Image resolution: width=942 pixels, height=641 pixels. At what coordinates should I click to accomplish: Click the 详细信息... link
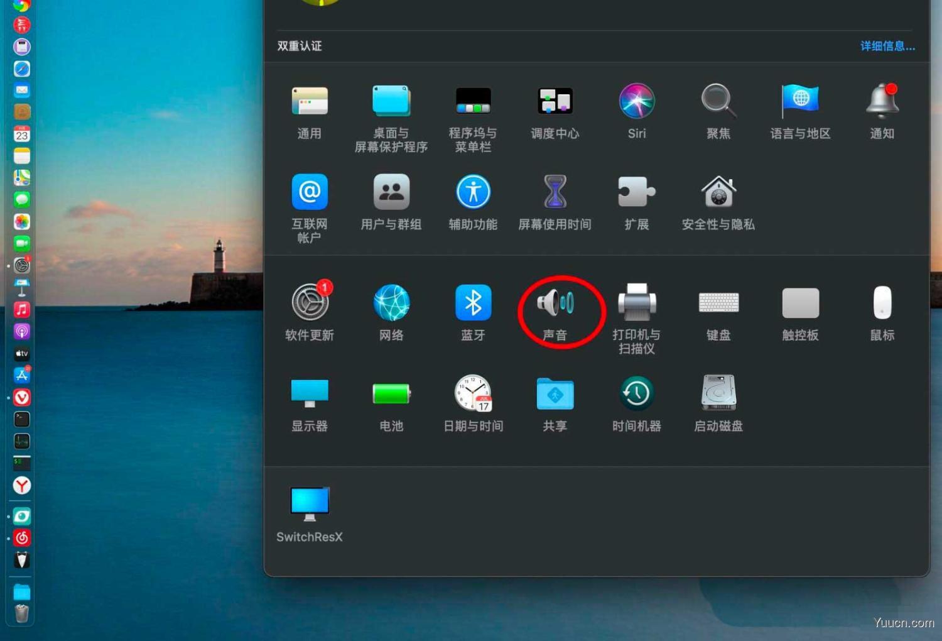[887, 46]
